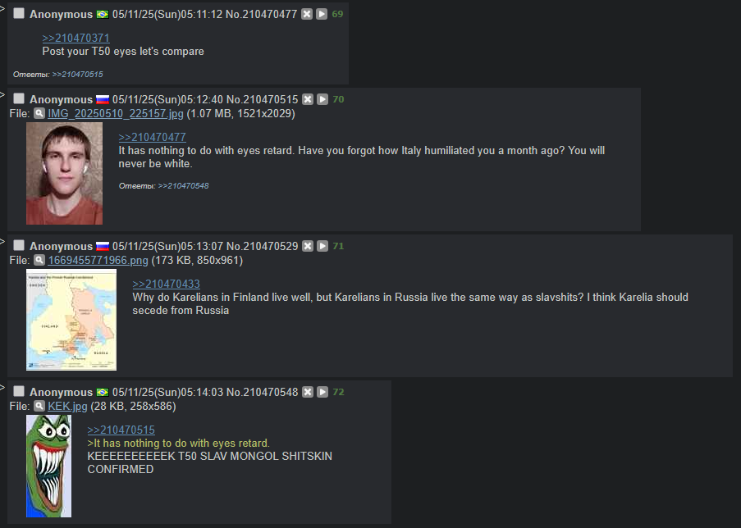Select the checkbox for post No.210470529
741x528 pixels.
tap(19, 245)
